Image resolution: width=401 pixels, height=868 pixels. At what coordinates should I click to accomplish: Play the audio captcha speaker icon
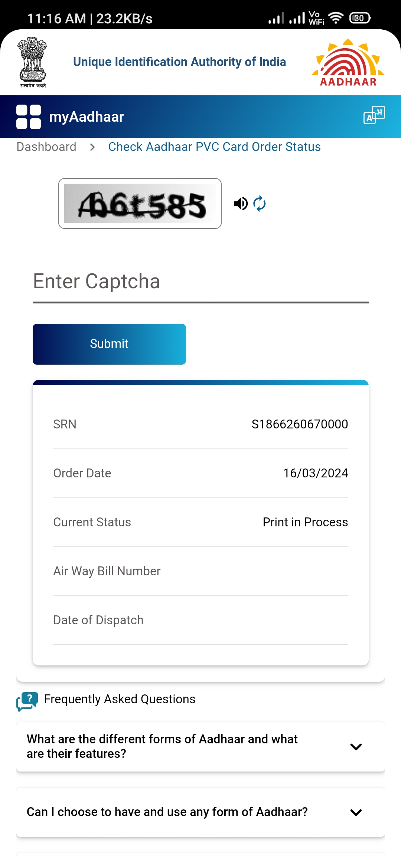(241, 203)
